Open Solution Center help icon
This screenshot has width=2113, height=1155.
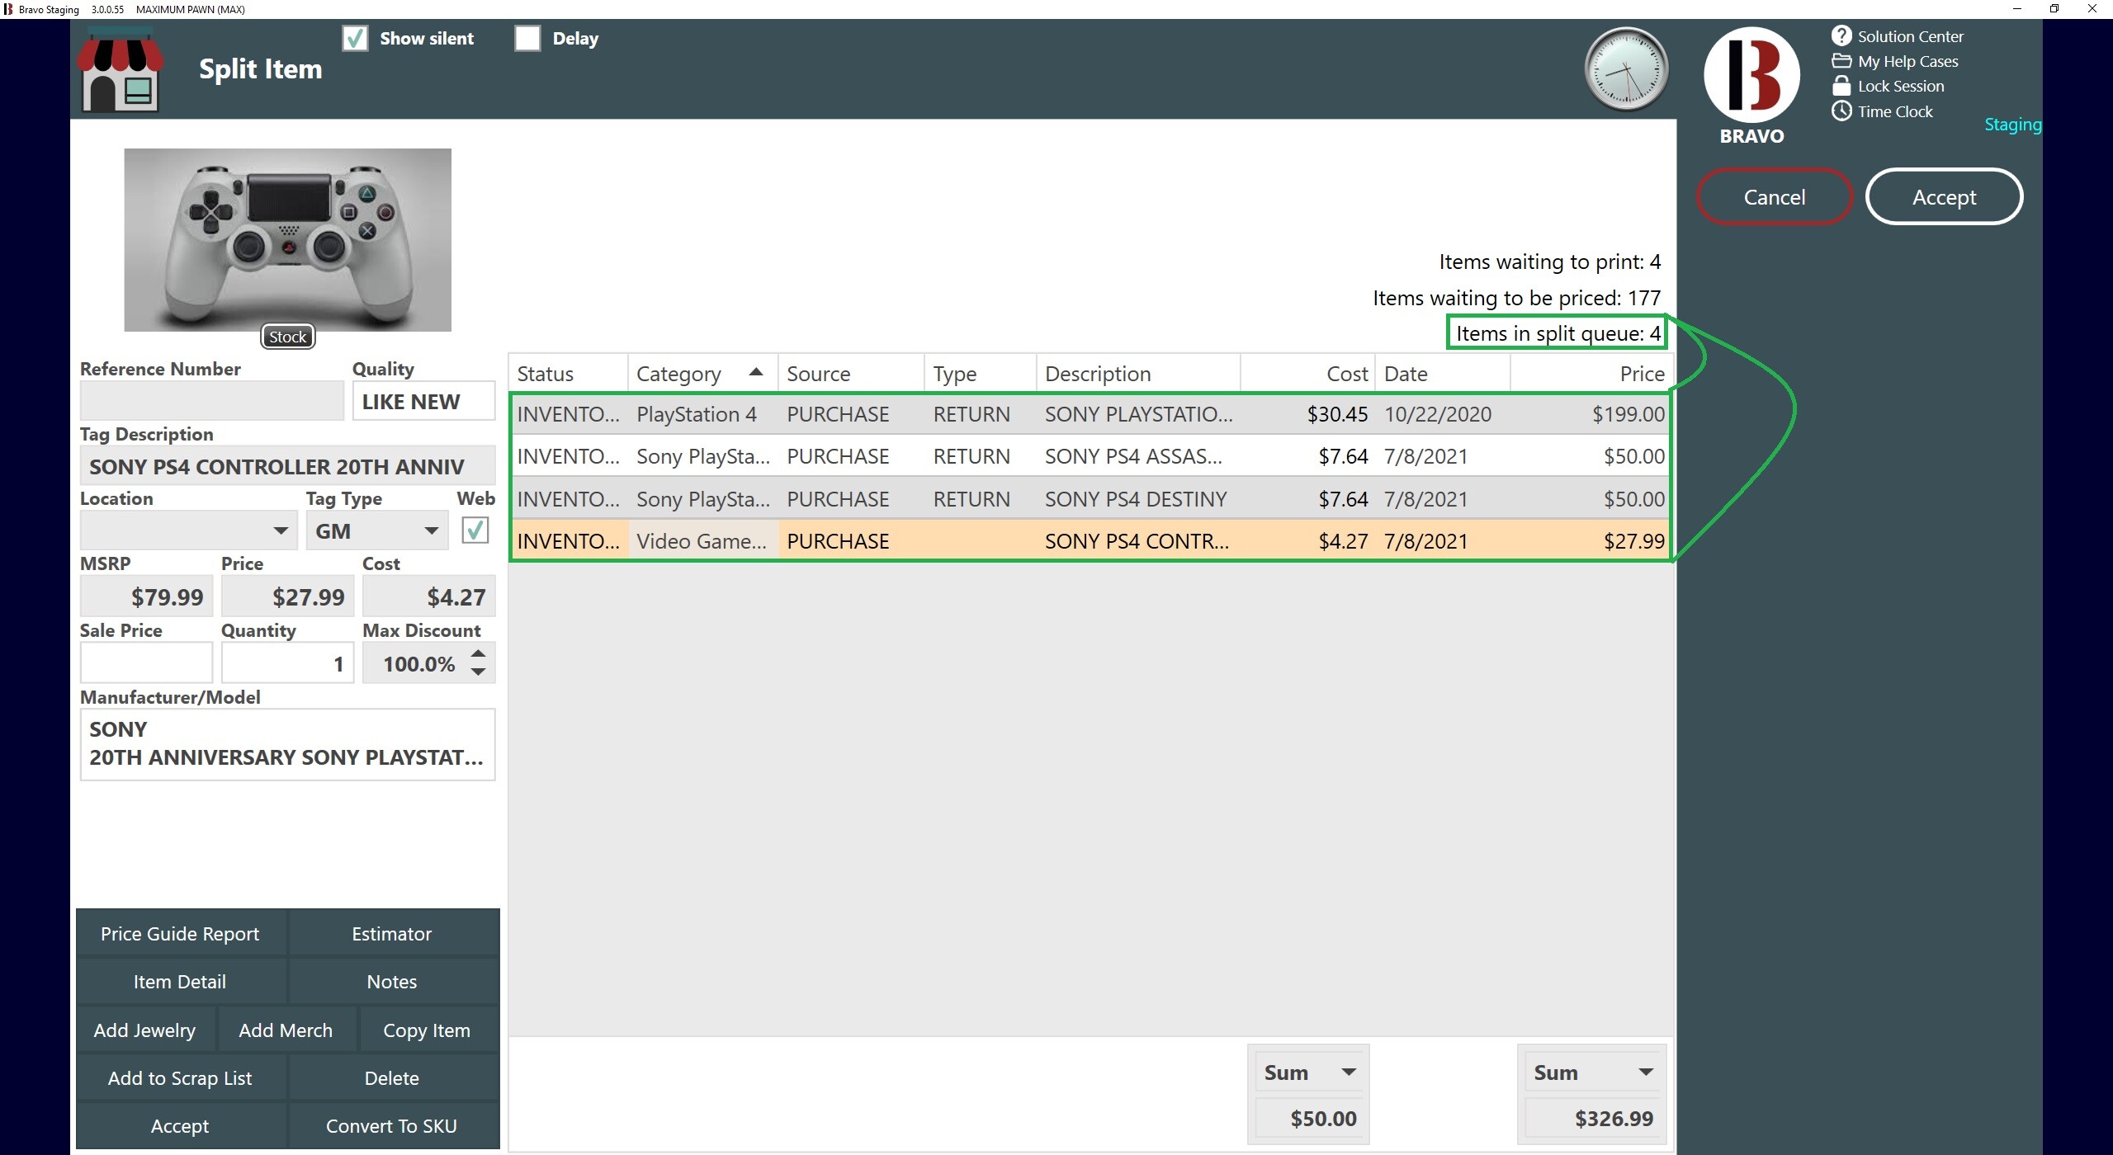[1841, 35]
